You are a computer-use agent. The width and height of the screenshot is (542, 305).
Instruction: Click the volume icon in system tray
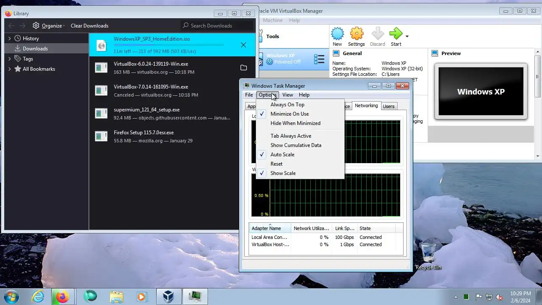click(x=499, y=297)
